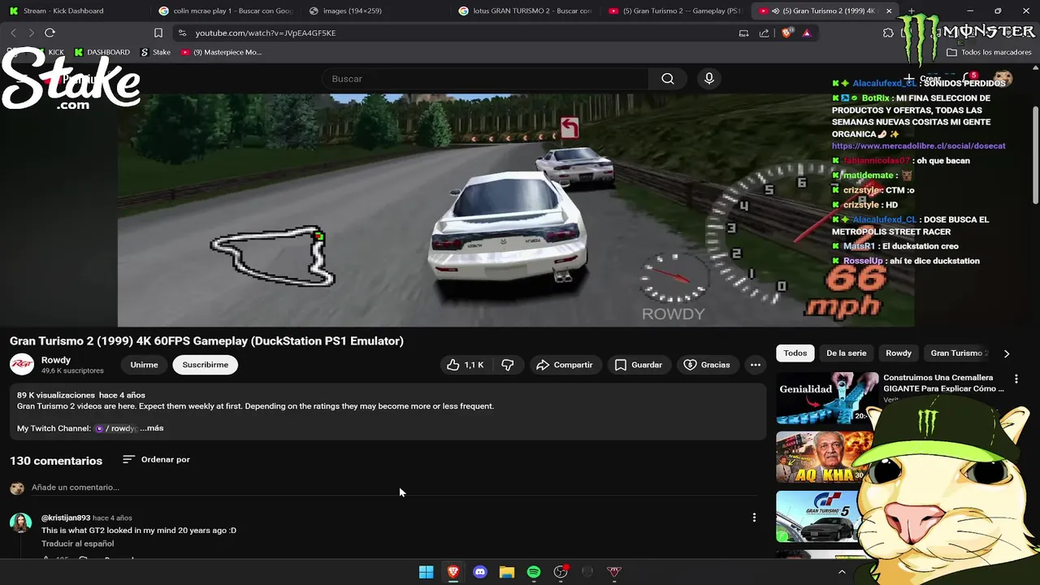Viewport: 1040px width, 585px height.
Task: Start voice search with the microphone icon
Action: tap(709, 79)
